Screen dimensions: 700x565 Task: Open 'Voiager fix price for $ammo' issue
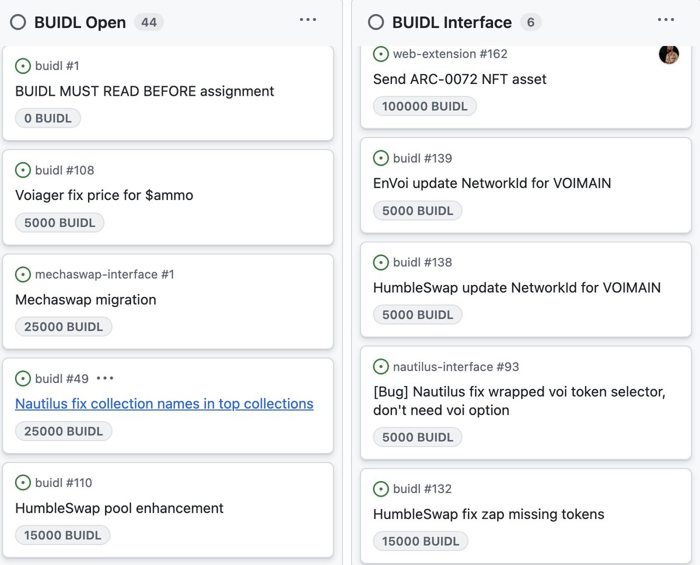coord(104,195)
